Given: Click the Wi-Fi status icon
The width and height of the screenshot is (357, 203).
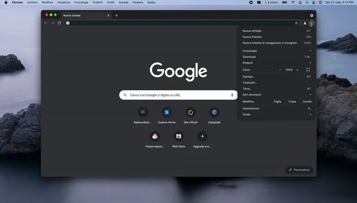Looking at the screenshot, I should click(293, 2).
